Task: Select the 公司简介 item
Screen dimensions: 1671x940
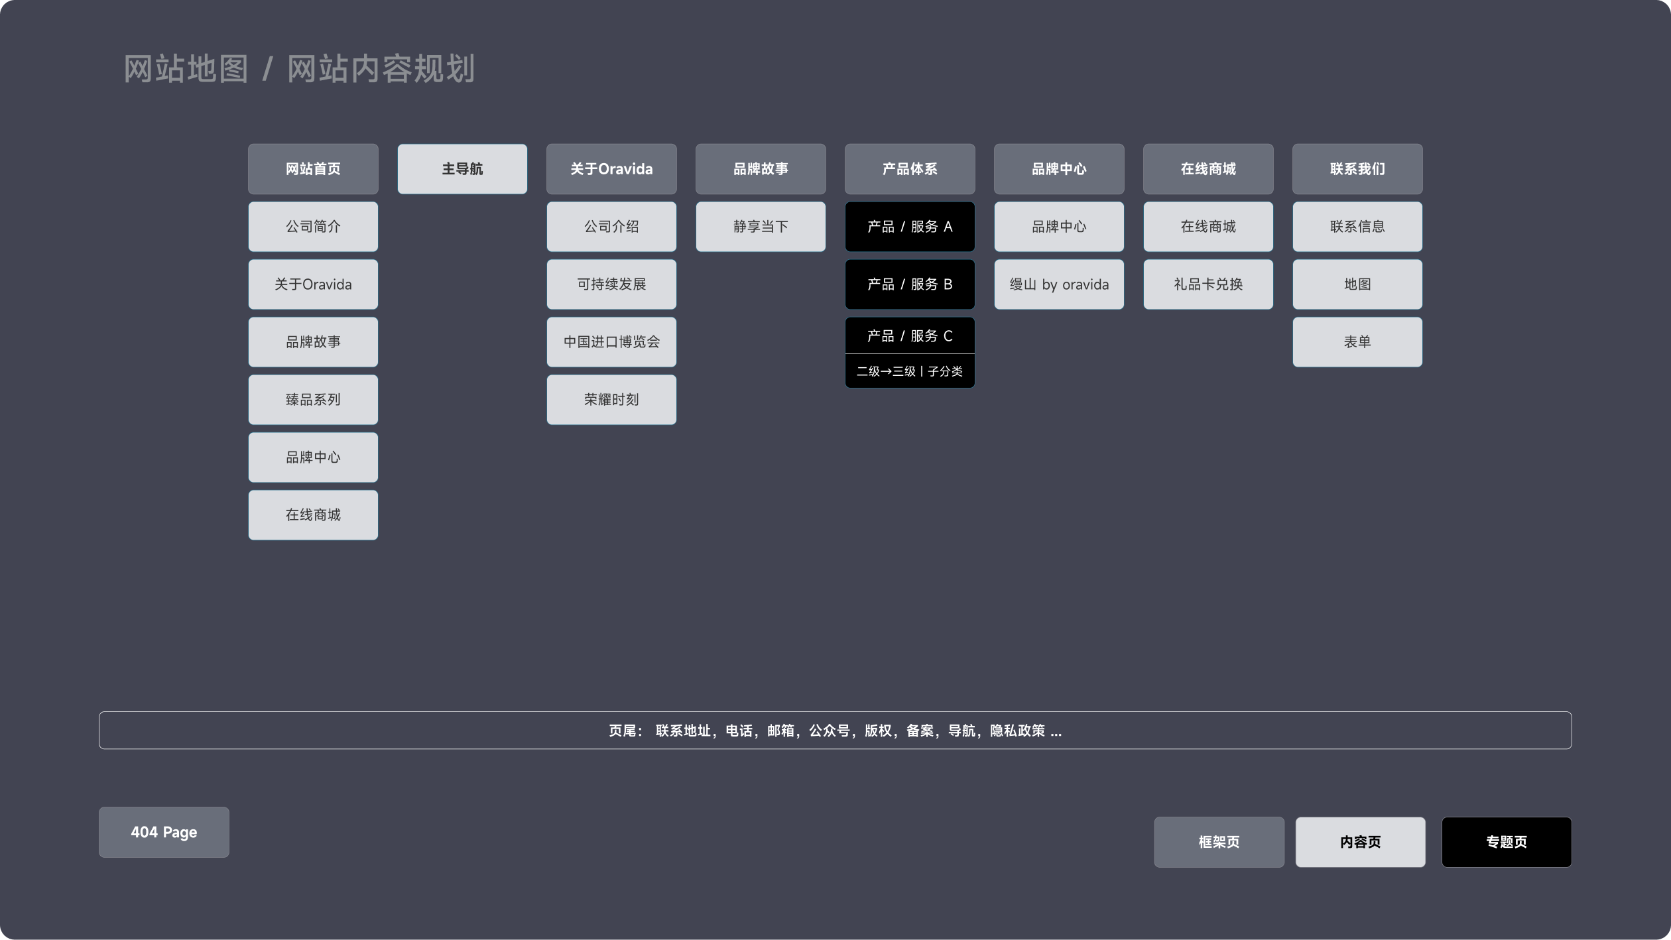Action: point(313,227)
